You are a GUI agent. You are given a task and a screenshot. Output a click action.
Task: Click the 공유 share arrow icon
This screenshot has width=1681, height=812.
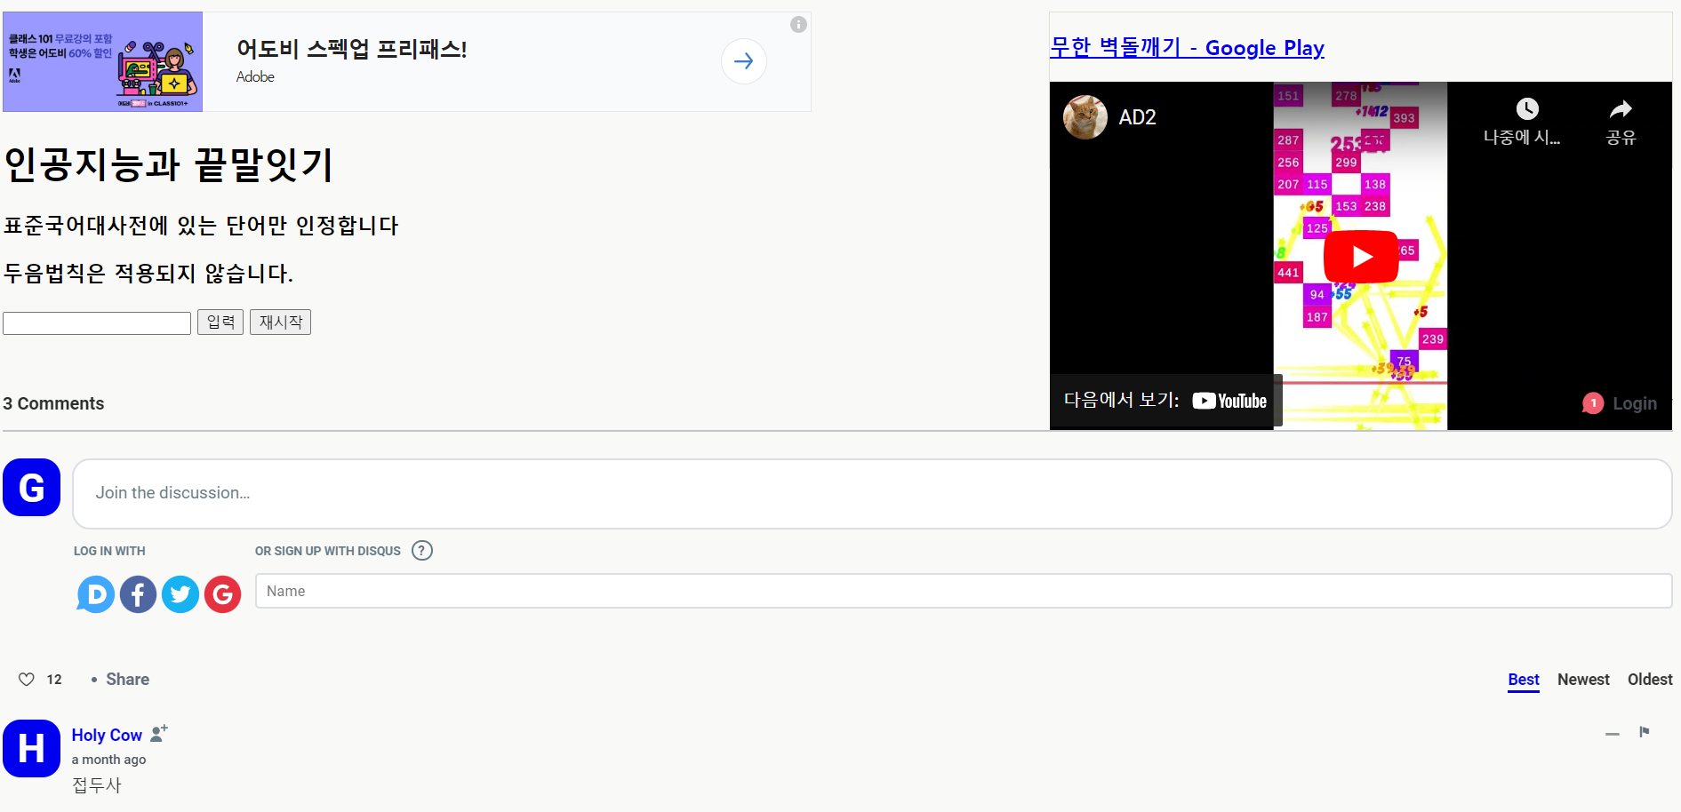point(1621,109)
